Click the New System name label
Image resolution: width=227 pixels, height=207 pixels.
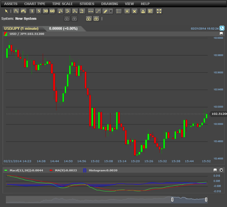26,19
